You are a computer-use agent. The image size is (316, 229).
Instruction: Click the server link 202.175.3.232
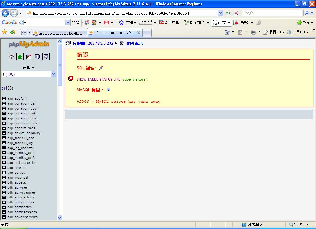[101, 44]
